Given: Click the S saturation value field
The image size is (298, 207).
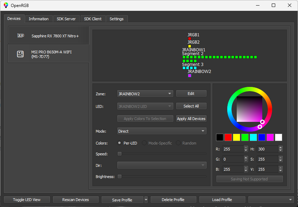Looking at the screenshot, I should point(268,159).
